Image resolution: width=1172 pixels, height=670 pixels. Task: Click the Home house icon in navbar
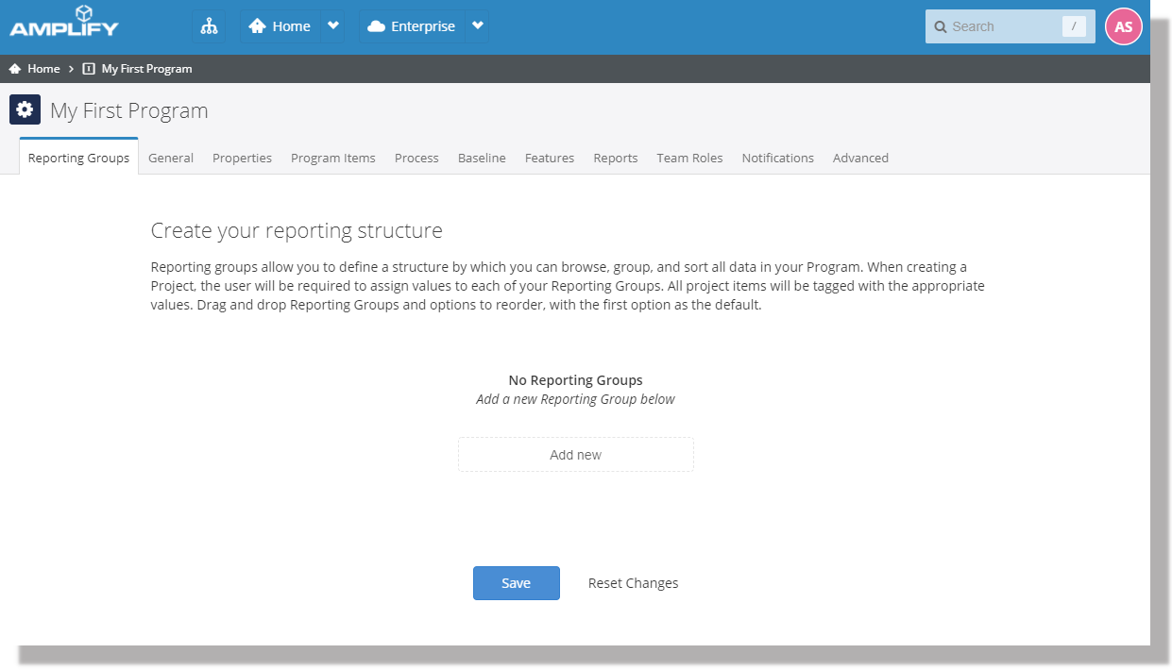pos(257,26)
